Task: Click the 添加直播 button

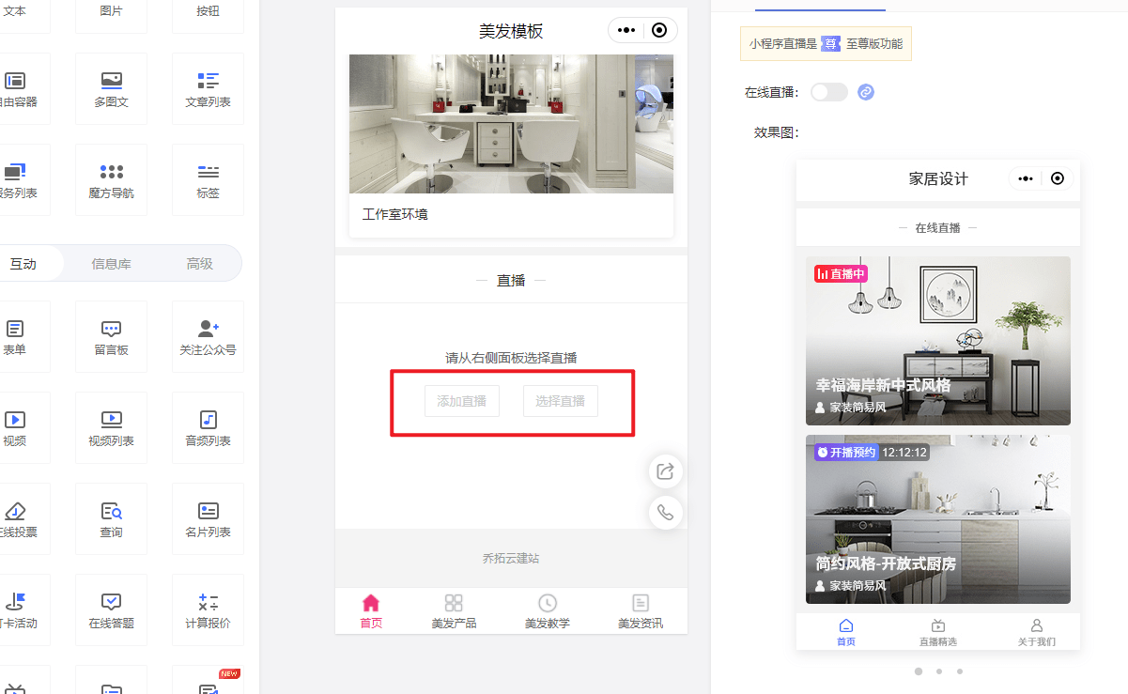Action: pos(461,401)
